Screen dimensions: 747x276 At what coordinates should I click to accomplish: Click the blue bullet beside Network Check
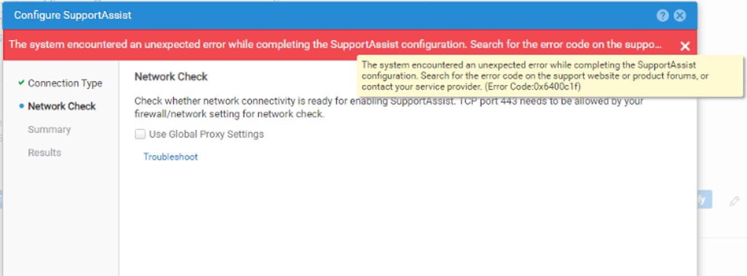pyautogui.click(x=21, y=106)
